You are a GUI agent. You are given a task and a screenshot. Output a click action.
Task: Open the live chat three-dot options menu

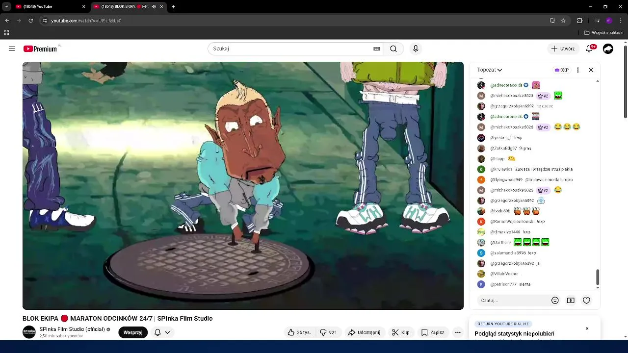578,70
